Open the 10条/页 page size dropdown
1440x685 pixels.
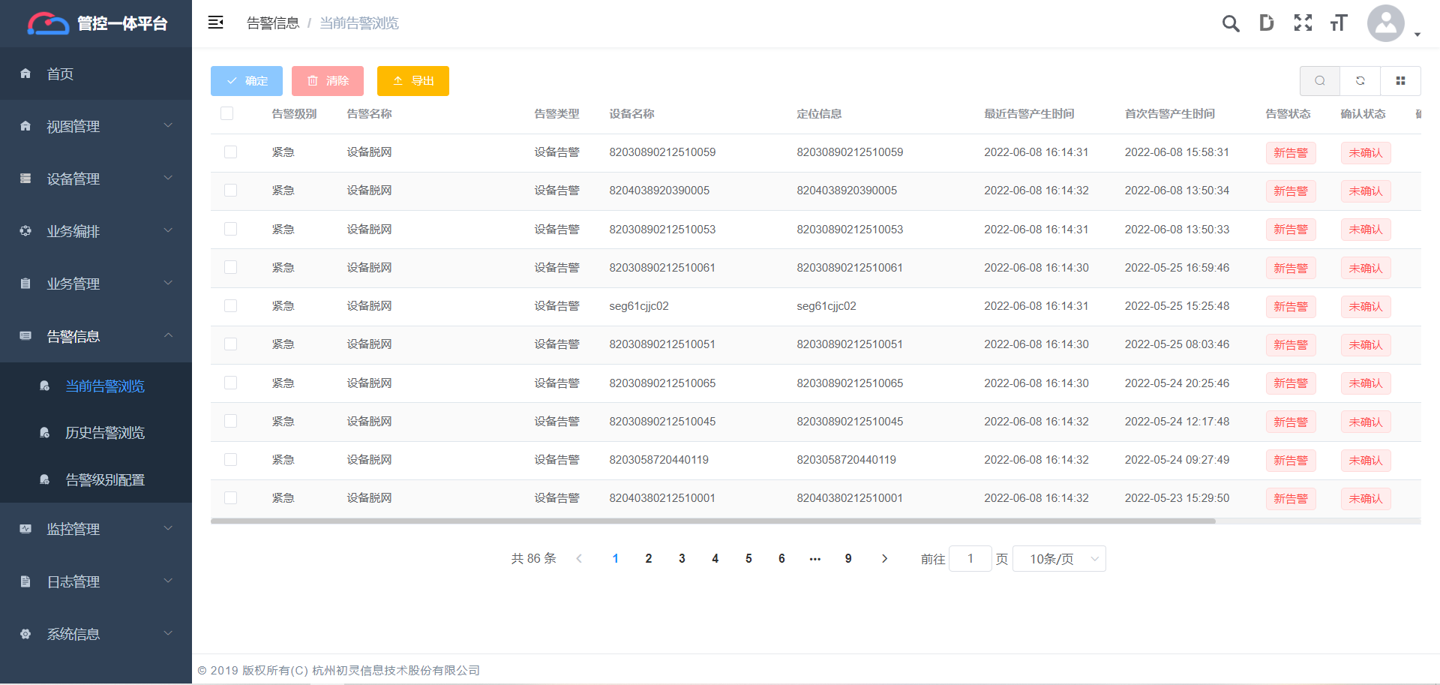click(x=1059, y=558)
